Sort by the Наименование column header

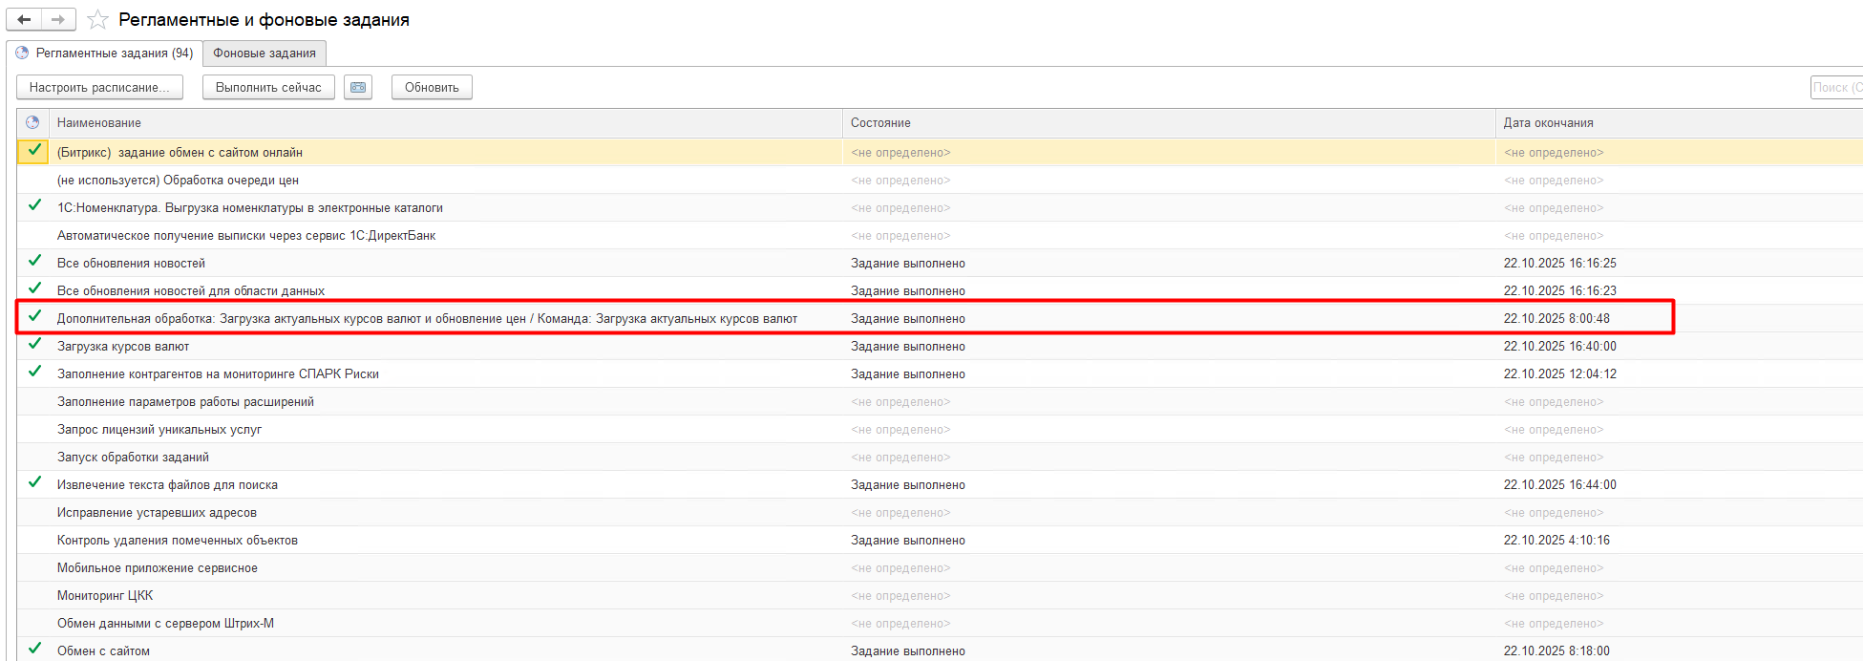tap(99, 122)
